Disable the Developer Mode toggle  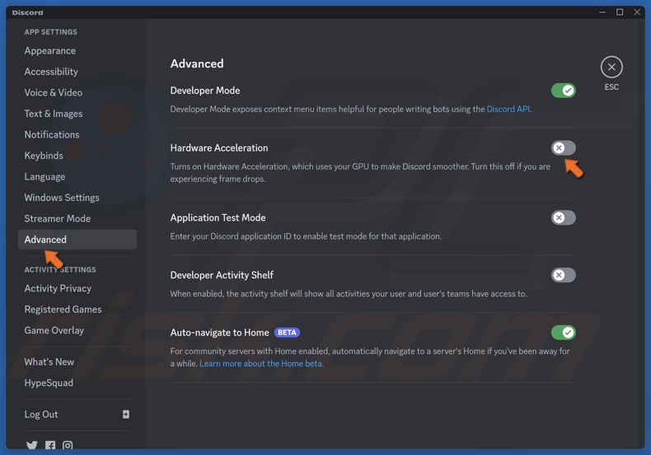coord(563,91)
